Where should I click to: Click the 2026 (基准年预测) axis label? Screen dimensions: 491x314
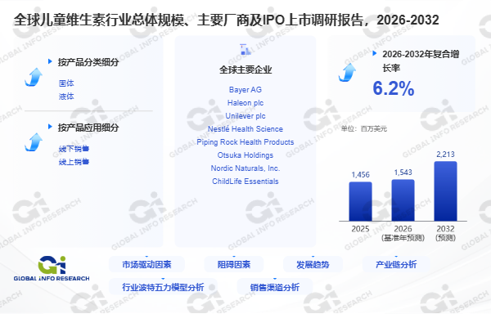pyautogui.click(x=403, y=233)
